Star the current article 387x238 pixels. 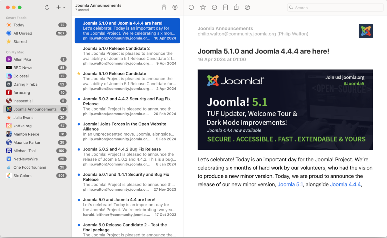click(203, 7)
